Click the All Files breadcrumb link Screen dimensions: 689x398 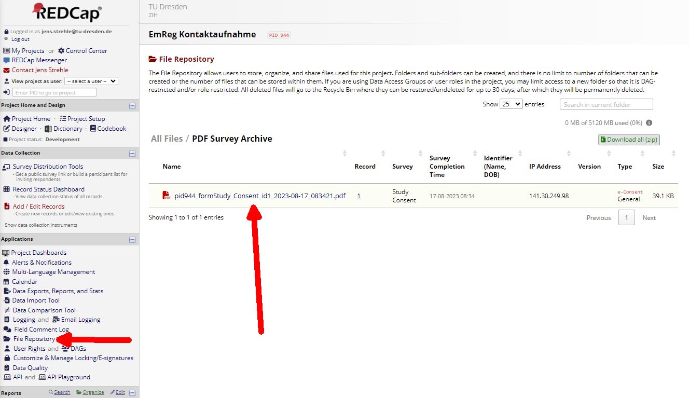coord(167,139)
